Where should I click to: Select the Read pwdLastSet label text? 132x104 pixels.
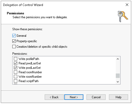coord(30,63)
